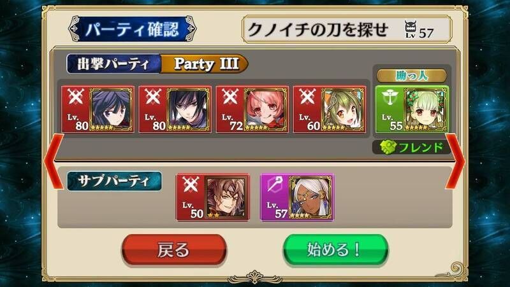Image resolution: width=510 pixels, height=287 pixels.
Task: Switch to previous party with left red arrow
Action: tap(54, 161)
